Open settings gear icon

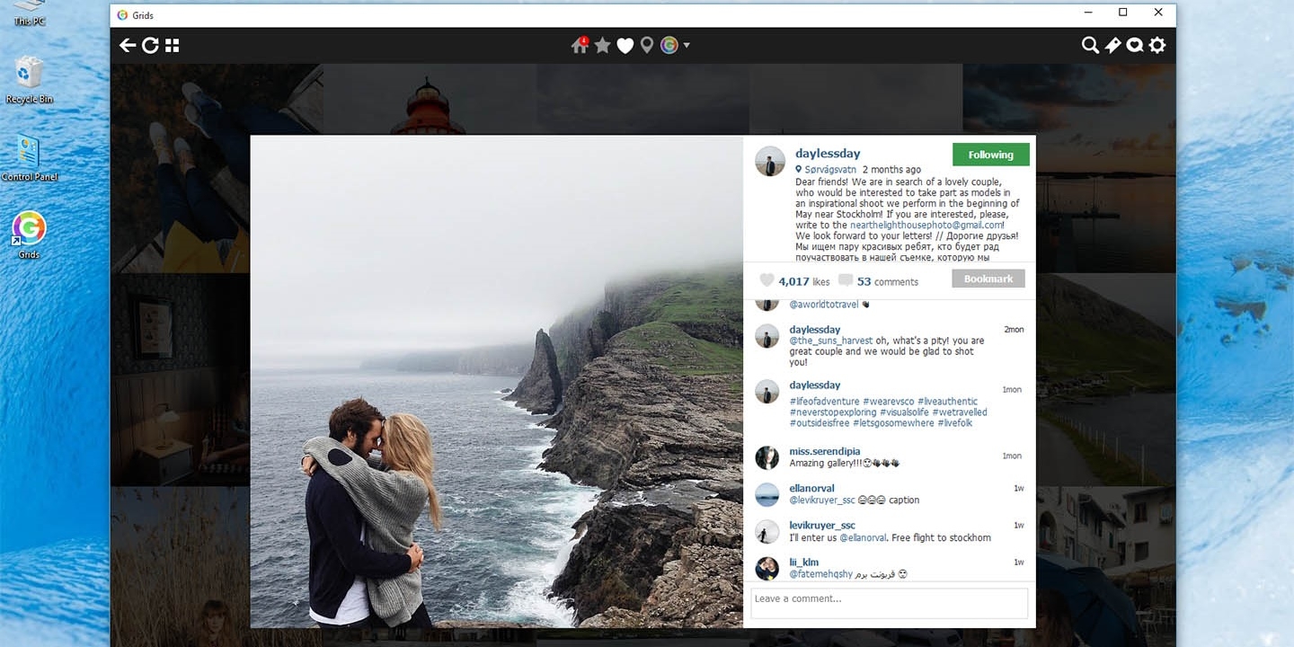pos(1157,45)
